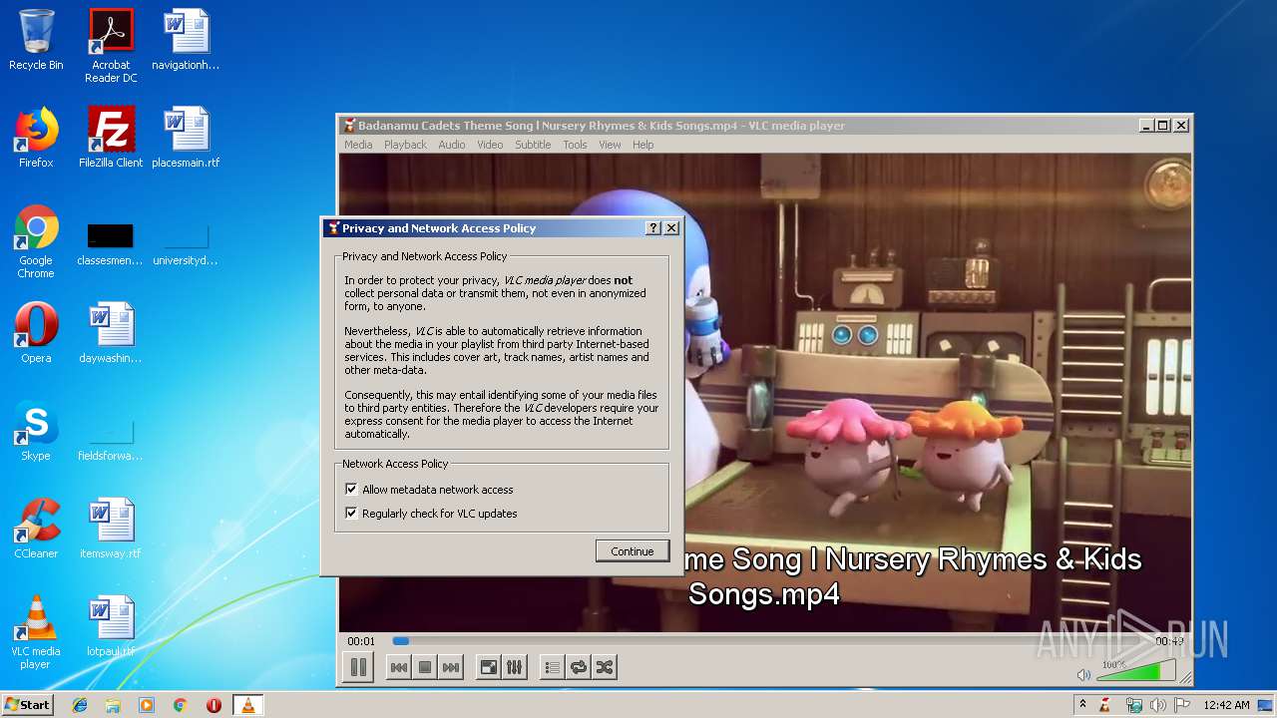Mute audio via VLC speaker icon
This screenshot has width=1277, height=718.
click(x=1083, y=675)
